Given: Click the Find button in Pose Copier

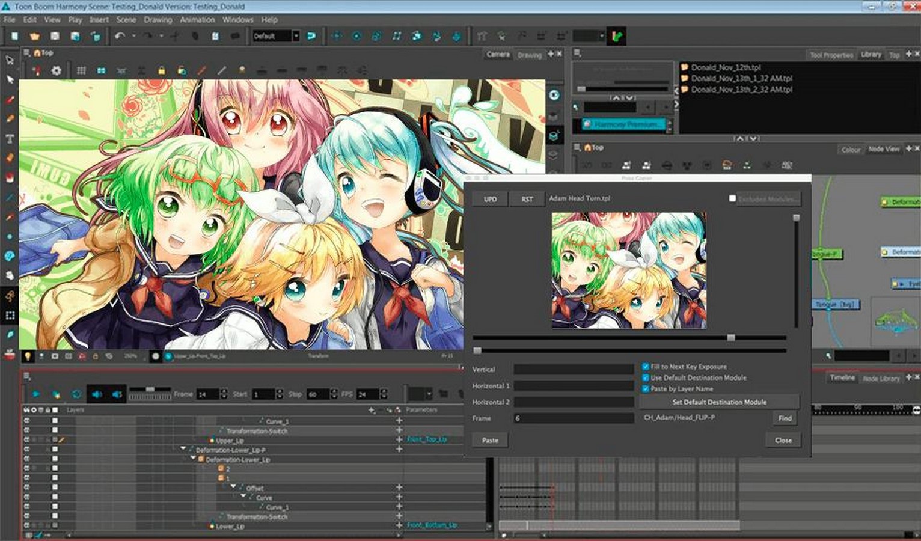Looking at the screenshot, I should coord(785,418).
